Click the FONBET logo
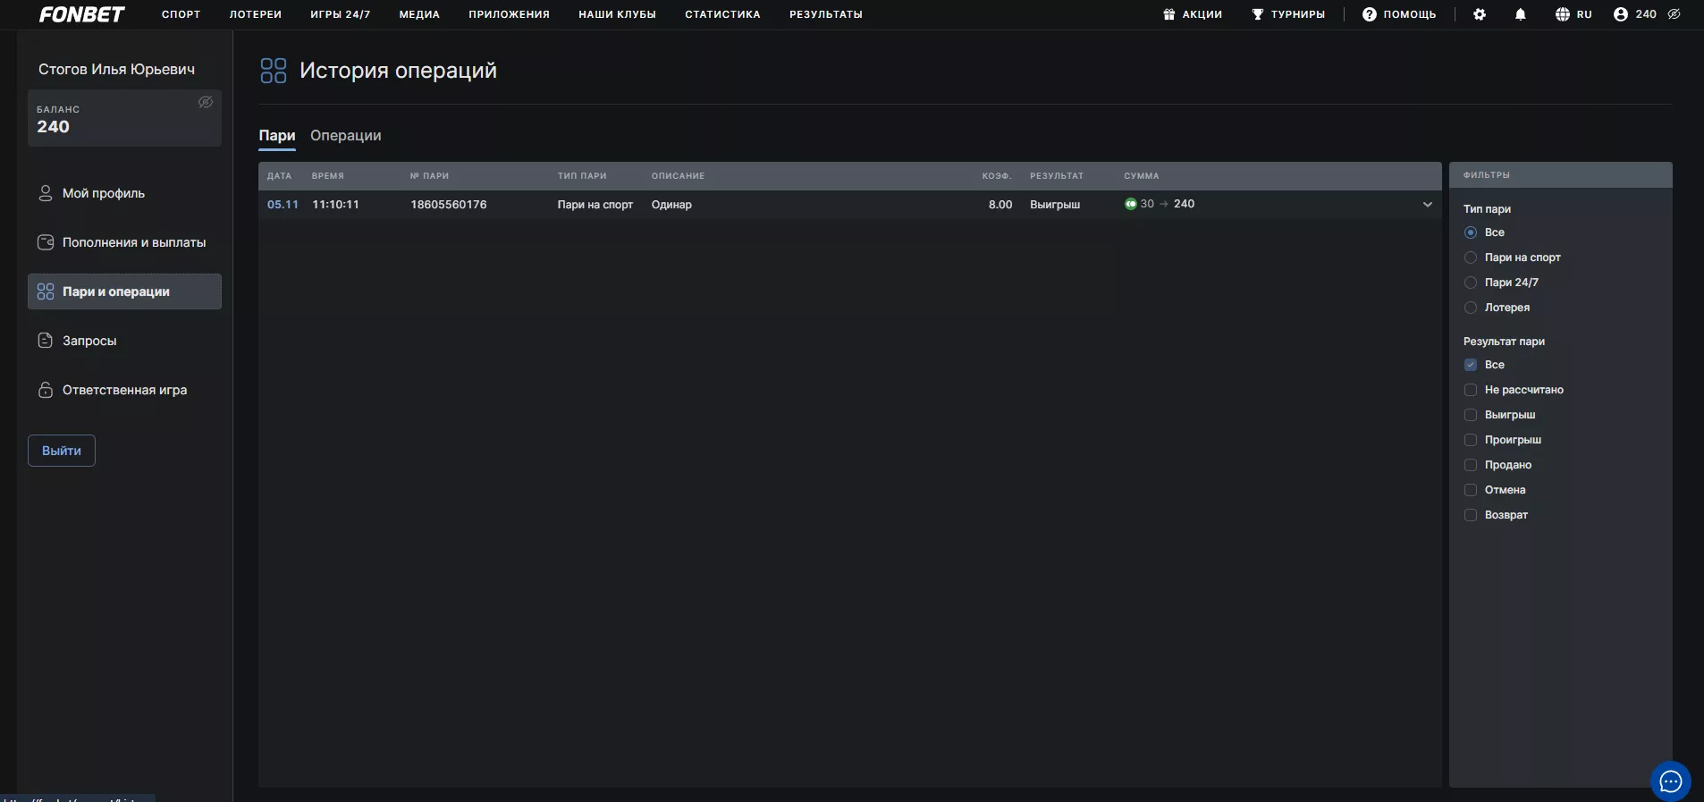 click(81, 14)
